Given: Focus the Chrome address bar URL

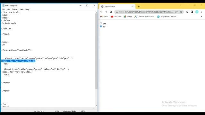Looking at the screenshot, I should click(x=149, y=12).
